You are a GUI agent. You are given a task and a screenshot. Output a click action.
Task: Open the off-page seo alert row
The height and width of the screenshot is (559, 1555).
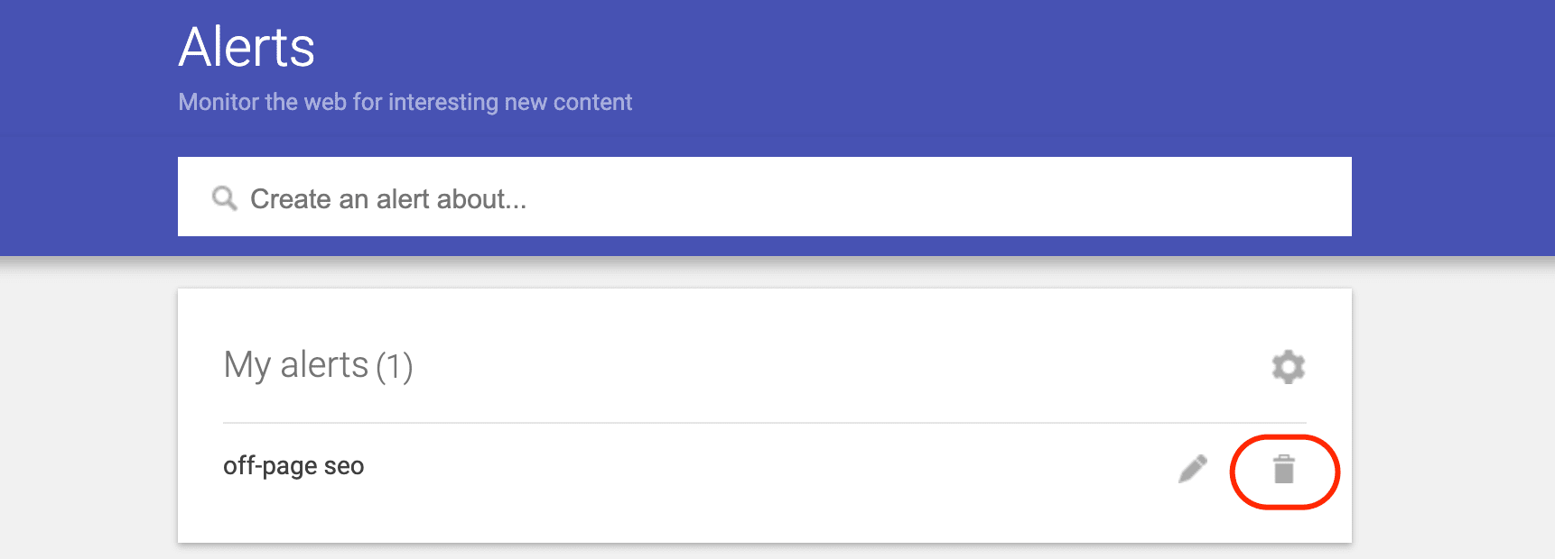pos(764,468)
